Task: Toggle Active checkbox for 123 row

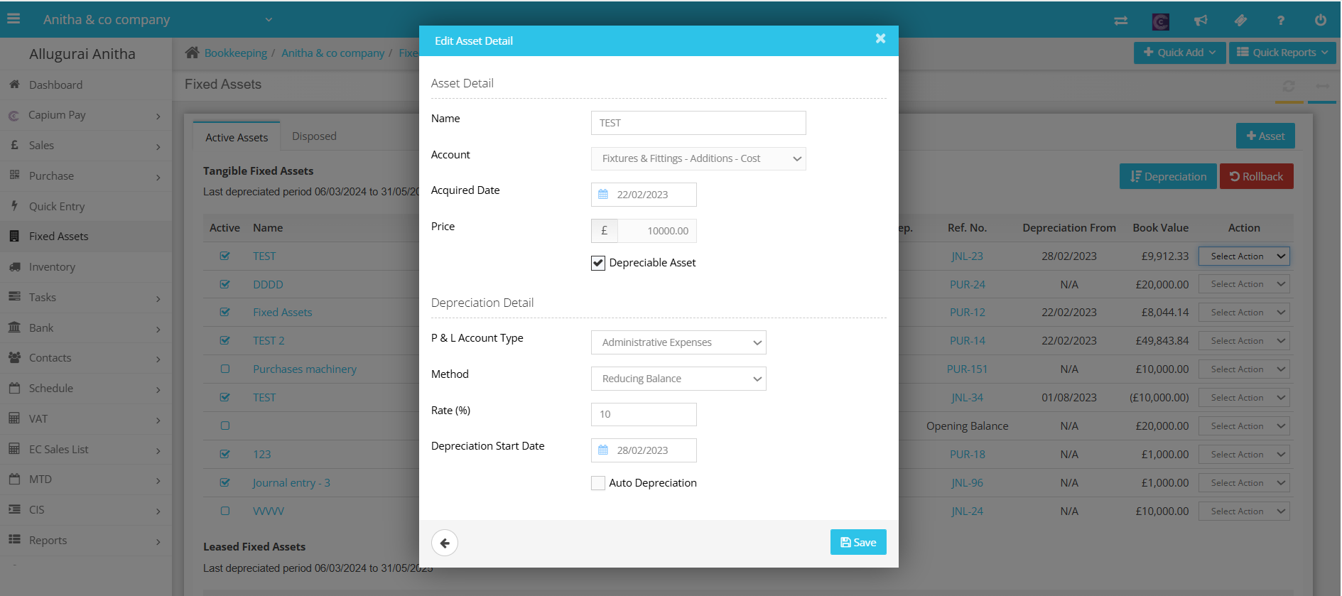Action: (x=225, y=454)
